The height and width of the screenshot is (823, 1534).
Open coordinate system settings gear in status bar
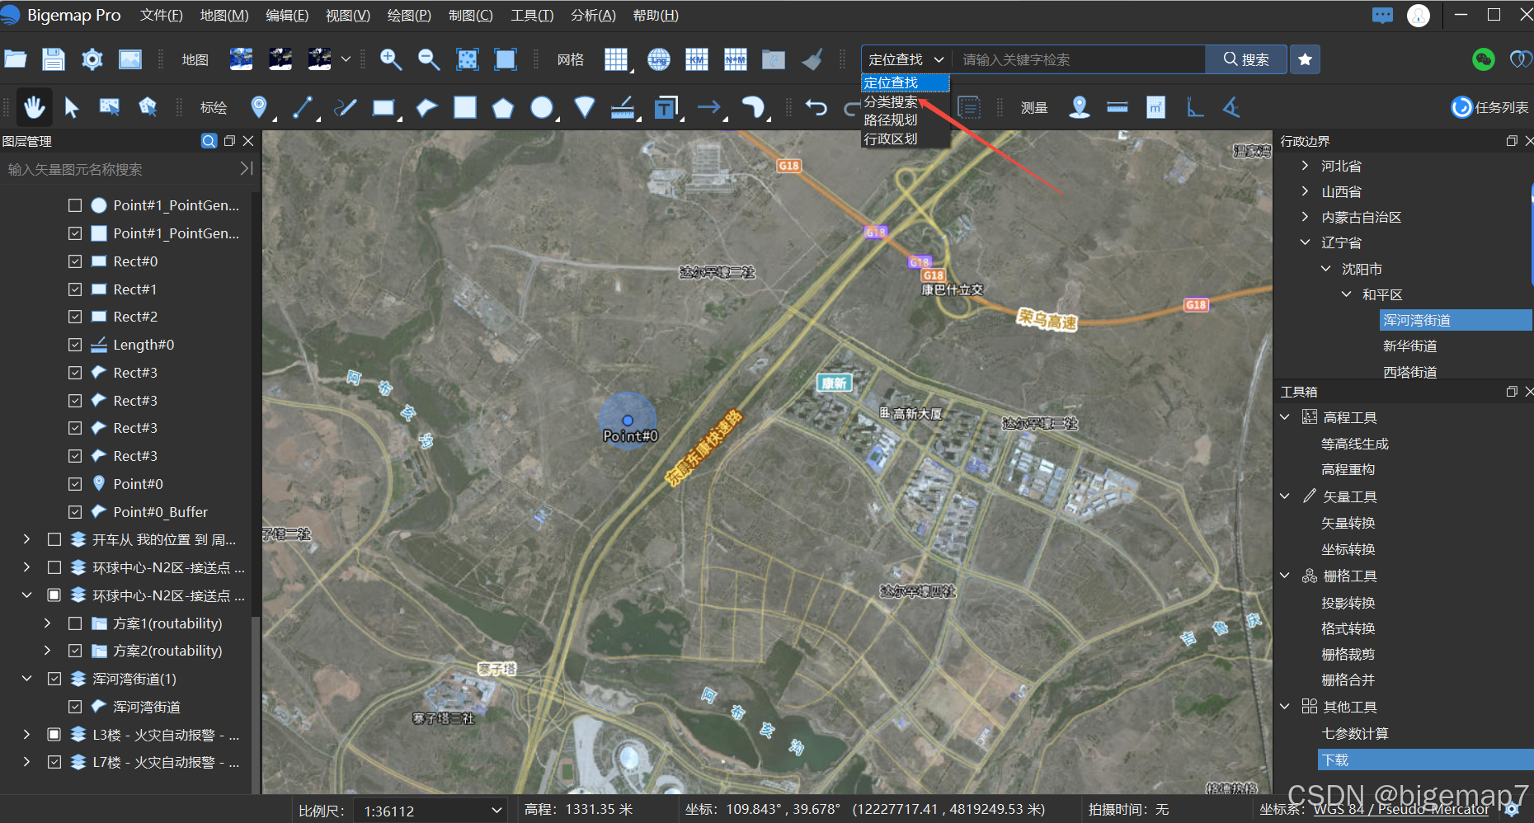pyautogui.click(x=1512, y=810)
